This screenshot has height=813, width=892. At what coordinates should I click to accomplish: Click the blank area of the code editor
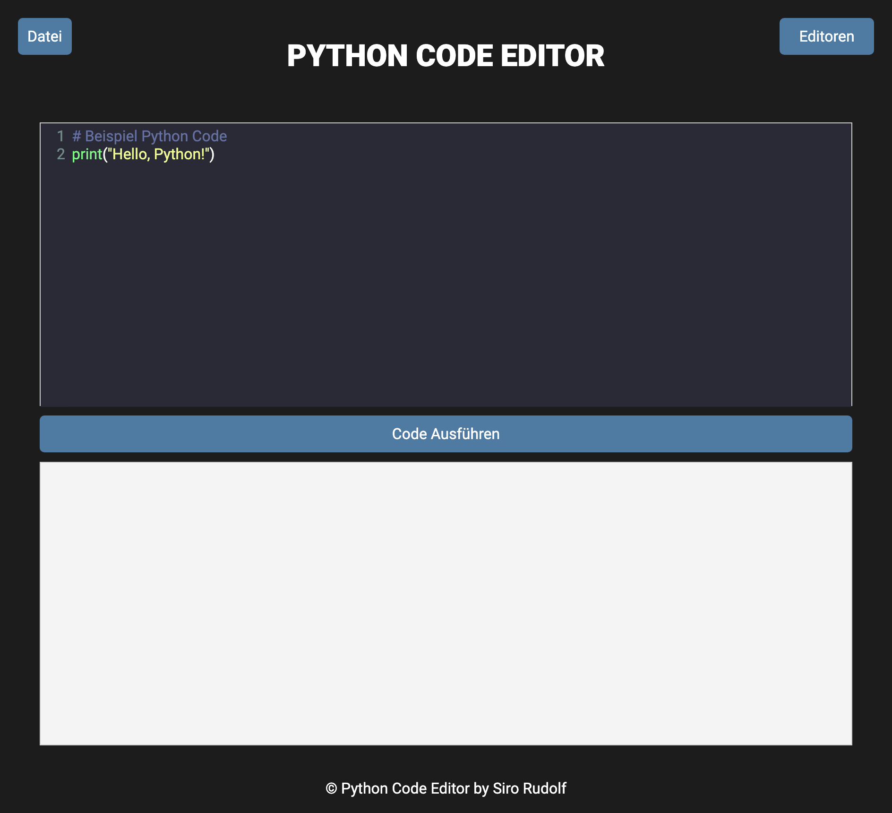[x=446, y=284]
